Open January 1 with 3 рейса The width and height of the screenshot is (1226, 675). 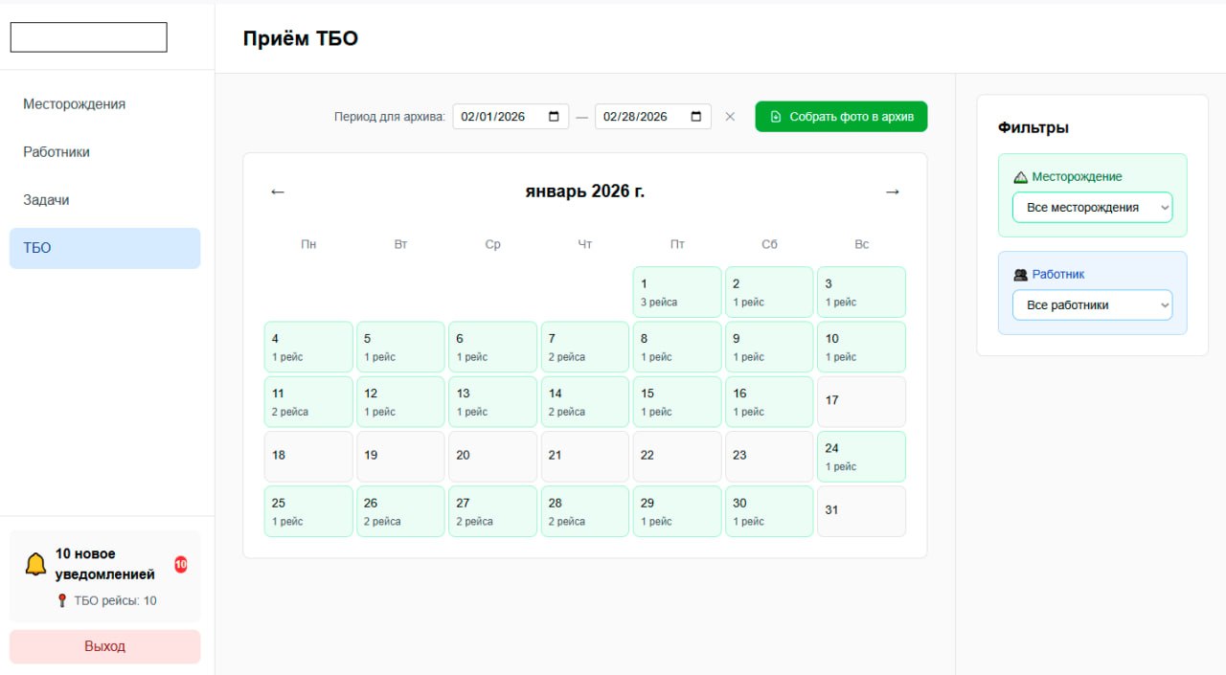point(677,292)
